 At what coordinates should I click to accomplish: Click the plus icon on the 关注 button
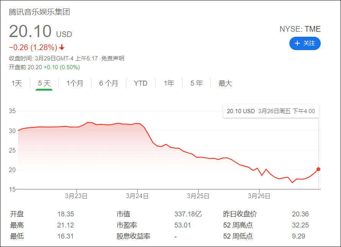[298, 44]
